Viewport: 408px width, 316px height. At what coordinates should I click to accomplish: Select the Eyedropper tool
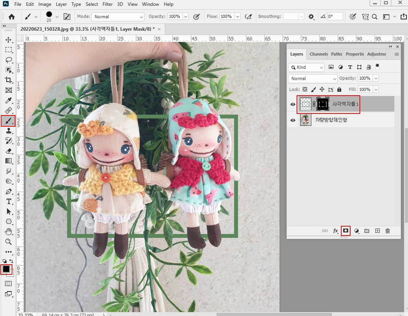click(9, 101)
